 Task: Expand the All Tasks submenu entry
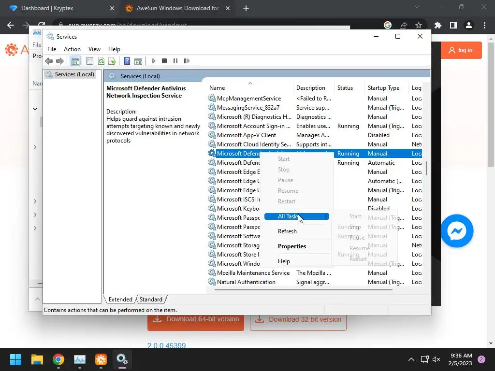pos(297,216)
